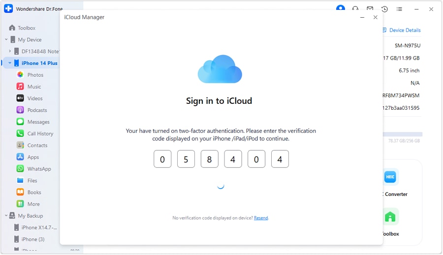
Task: Click the Wondershare Dr.Fone logo icon
Action: 8,9
